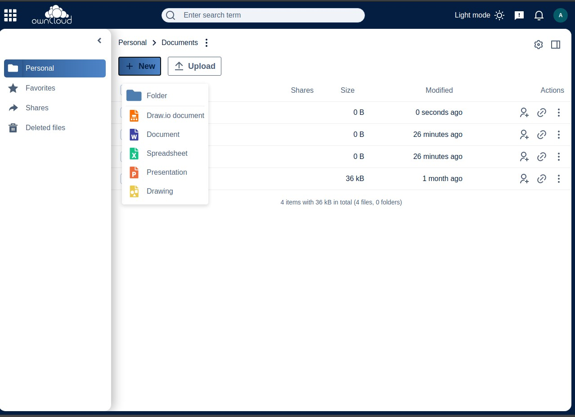Open view options gear icon

pos(539,45)
